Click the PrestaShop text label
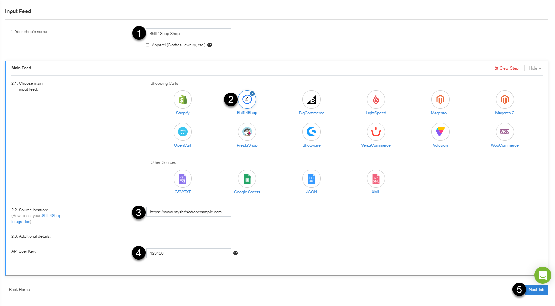The width and height of the screenshot is (555, 306). [x=247, y=145]
